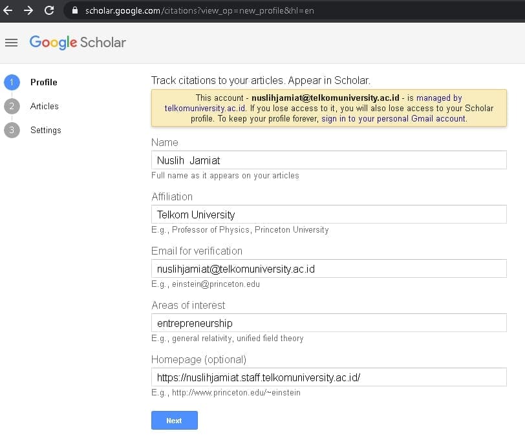Go to the Articles step

pos(44,107)
